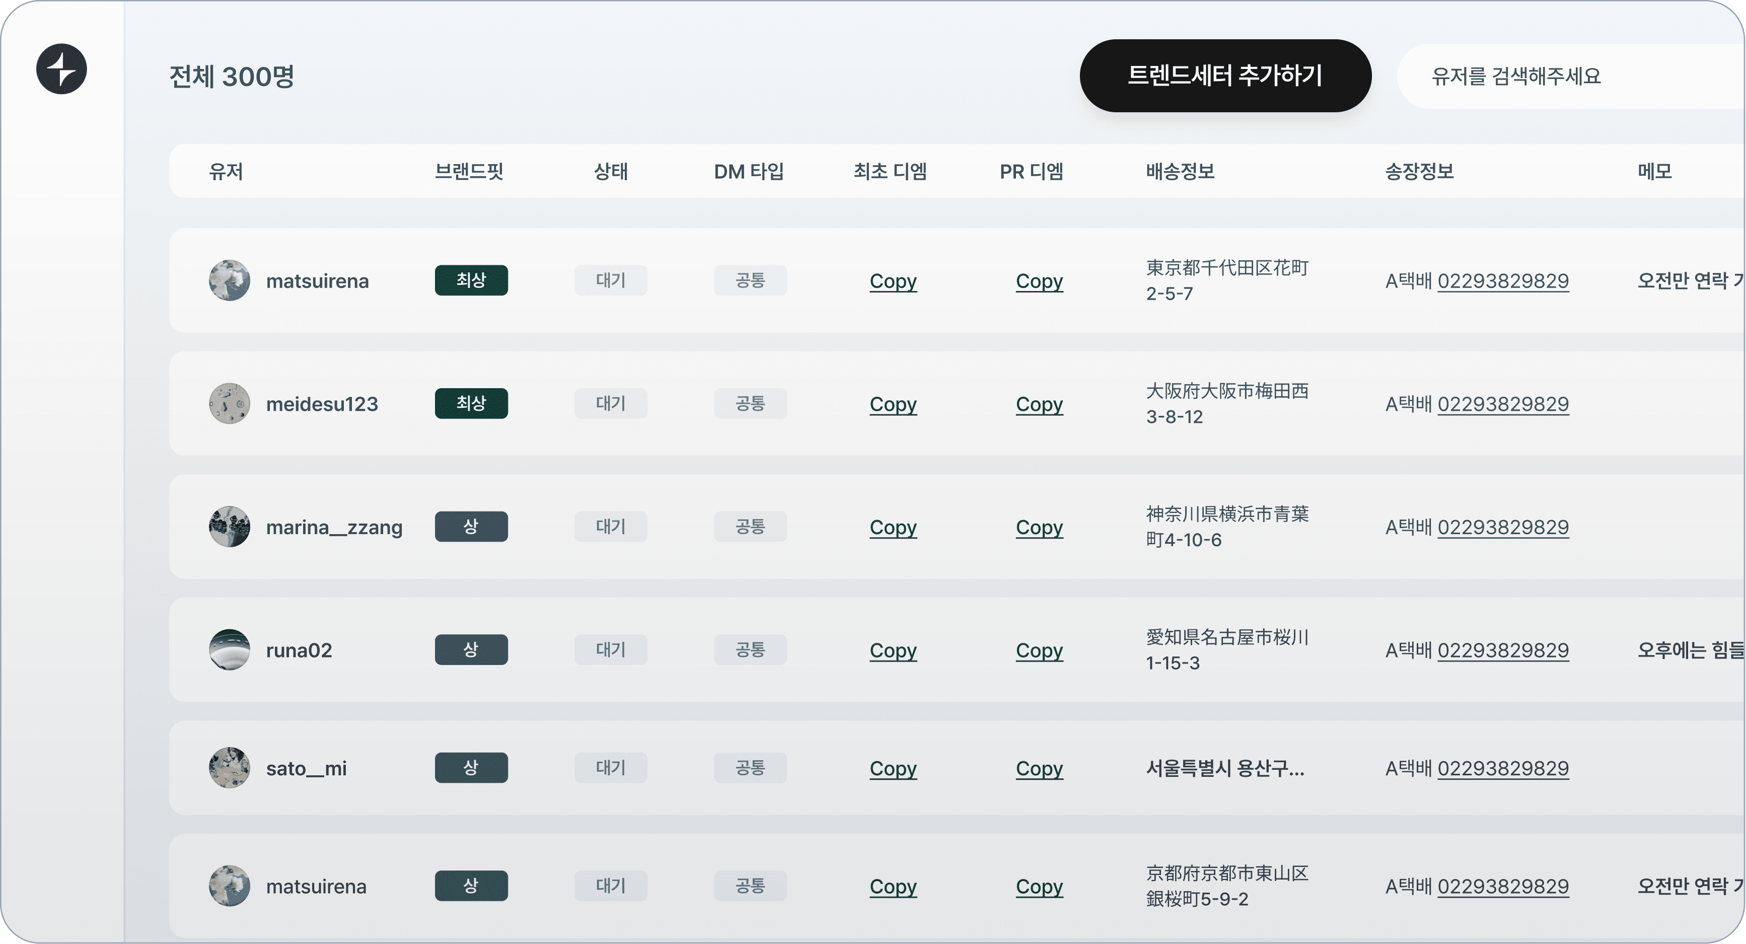Click the 유저 column header
The image size is (1746, 944).
(227, 172)
